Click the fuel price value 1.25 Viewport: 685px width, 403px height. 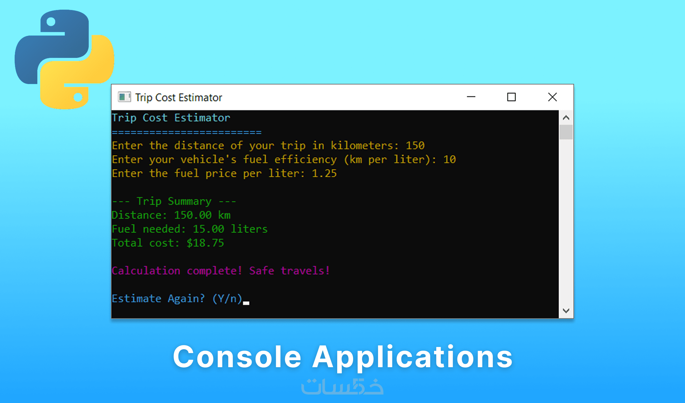point(324,173)
